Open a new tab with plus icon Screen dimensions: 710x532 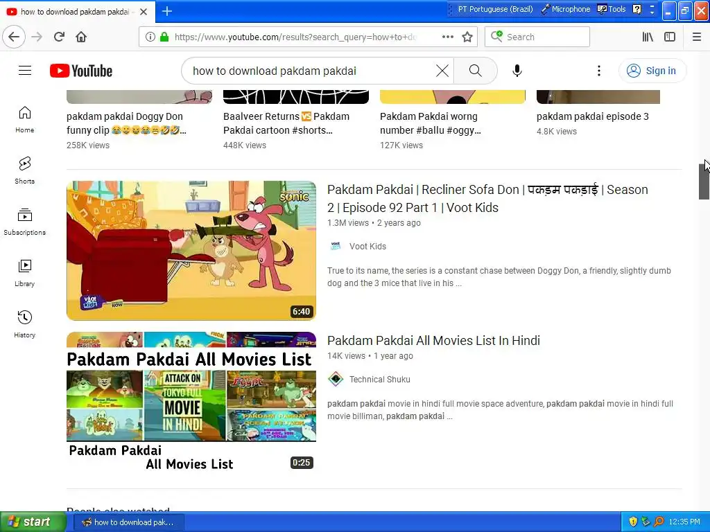pos(167,11)
